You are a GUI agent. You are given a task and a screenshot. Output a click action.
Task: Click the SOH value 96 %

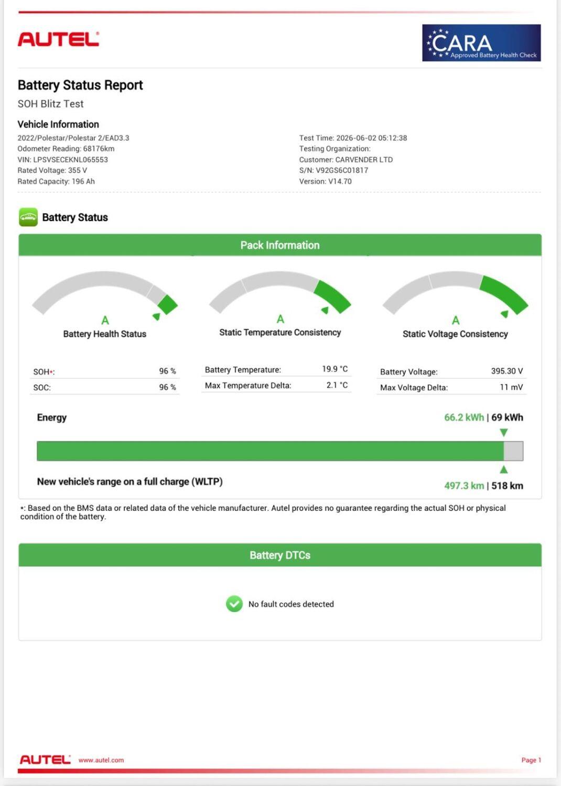click(x=168, y=371)
